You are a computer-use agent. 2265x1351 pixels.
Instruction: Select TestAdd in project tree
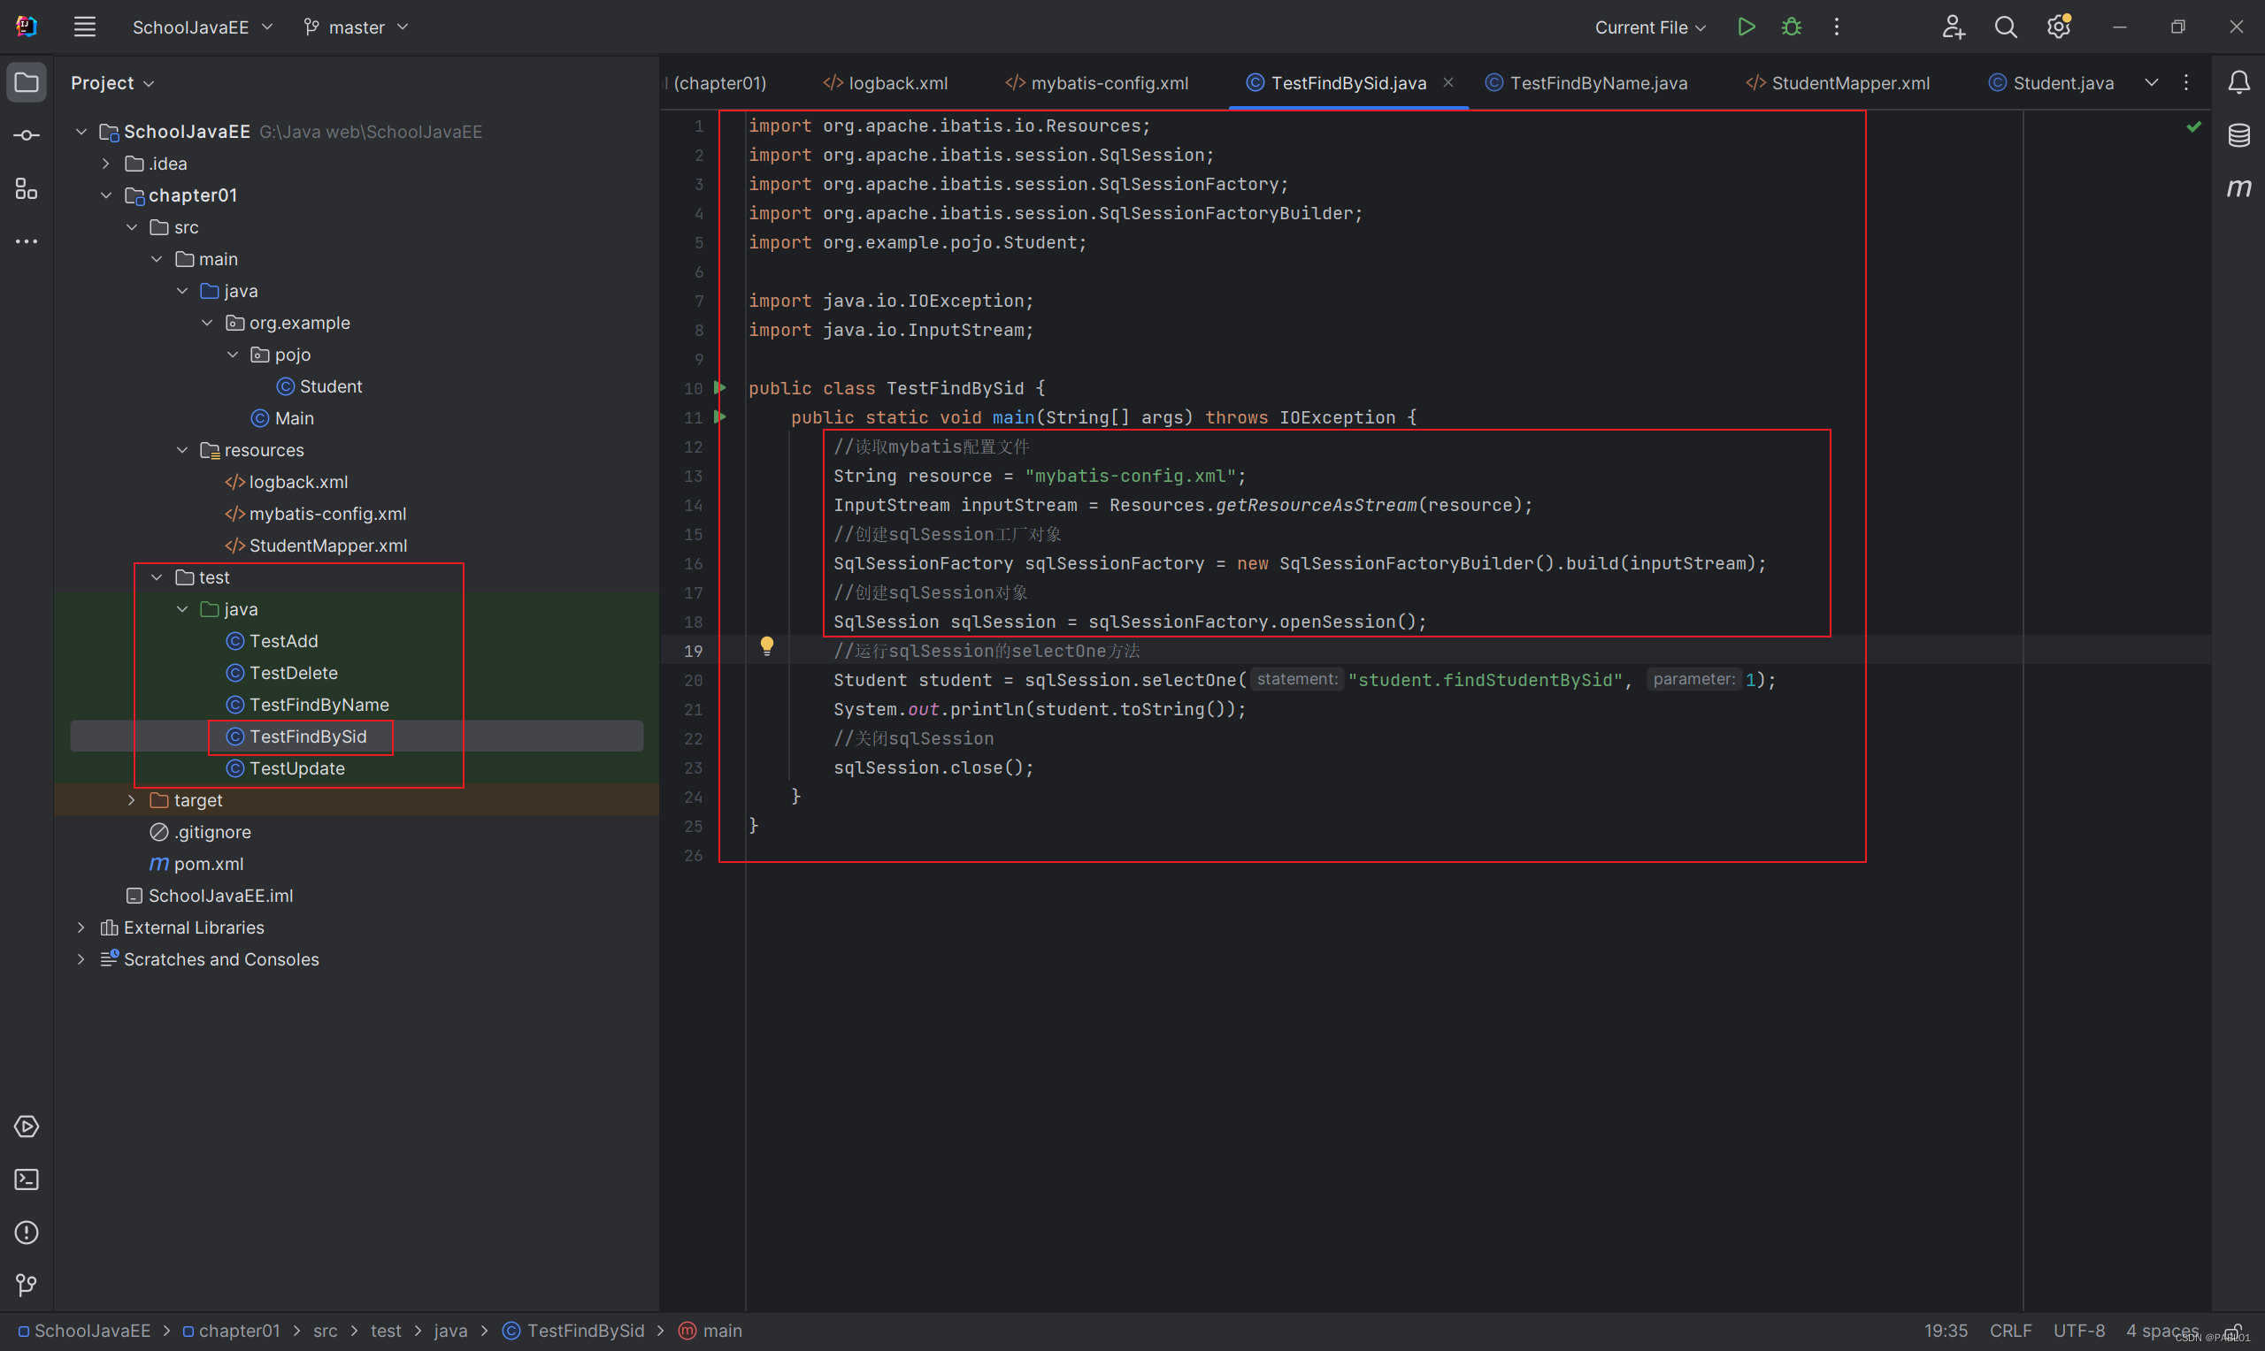tap(273, 642)
